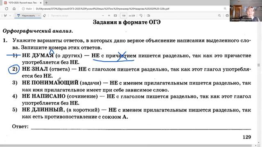Image resolution: width=262 pixels, height=147 pixels.
Task: View site info icon beside Файл
Action: point(23,9)
